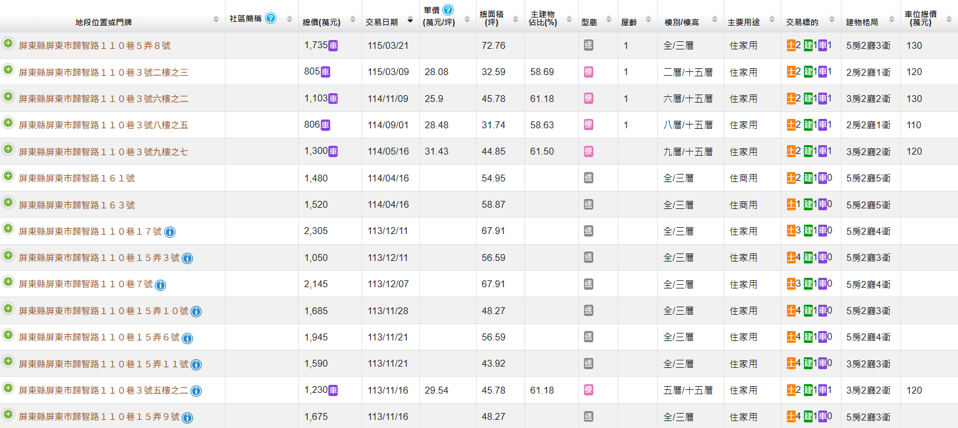Expand details of 110巷3號六樓之二 row

(x=8, y=96)
